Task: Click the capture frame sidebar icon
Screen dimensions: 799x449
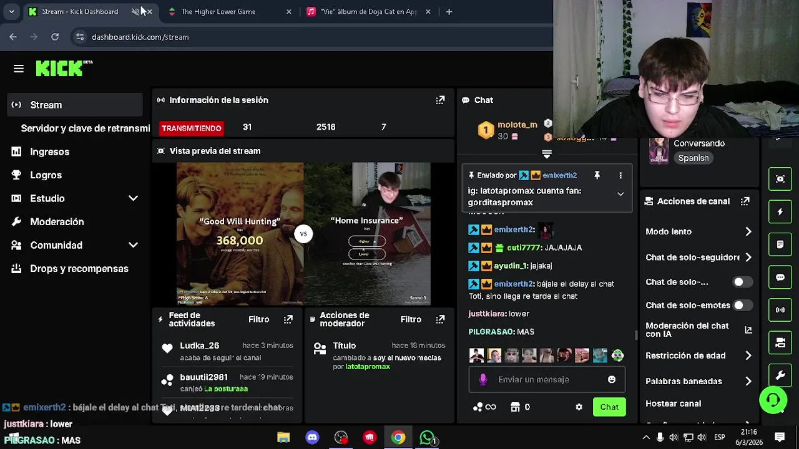Action: coord(780,179)
